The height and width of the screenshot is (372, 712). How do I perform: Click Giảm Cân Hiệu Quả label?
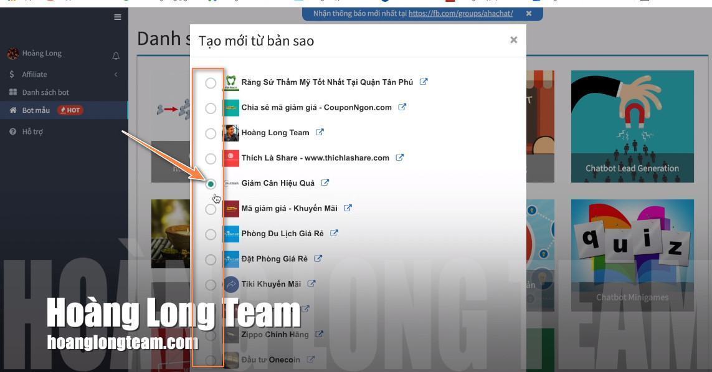pos(278,183)
